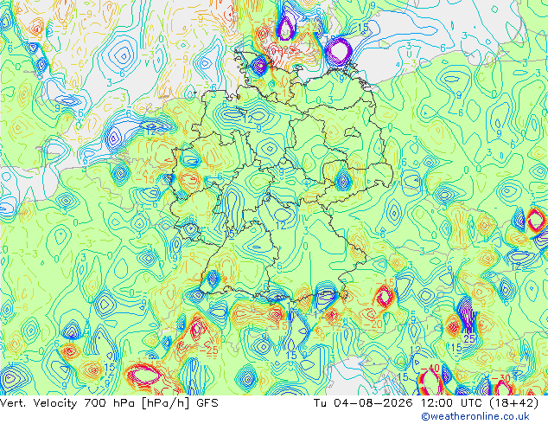Click the 'Vert. Velocity 700 hPa [hPa/h] GFS' title
Image resolution: width=548 pixels, height=424 pixels.
pos(109,403)
